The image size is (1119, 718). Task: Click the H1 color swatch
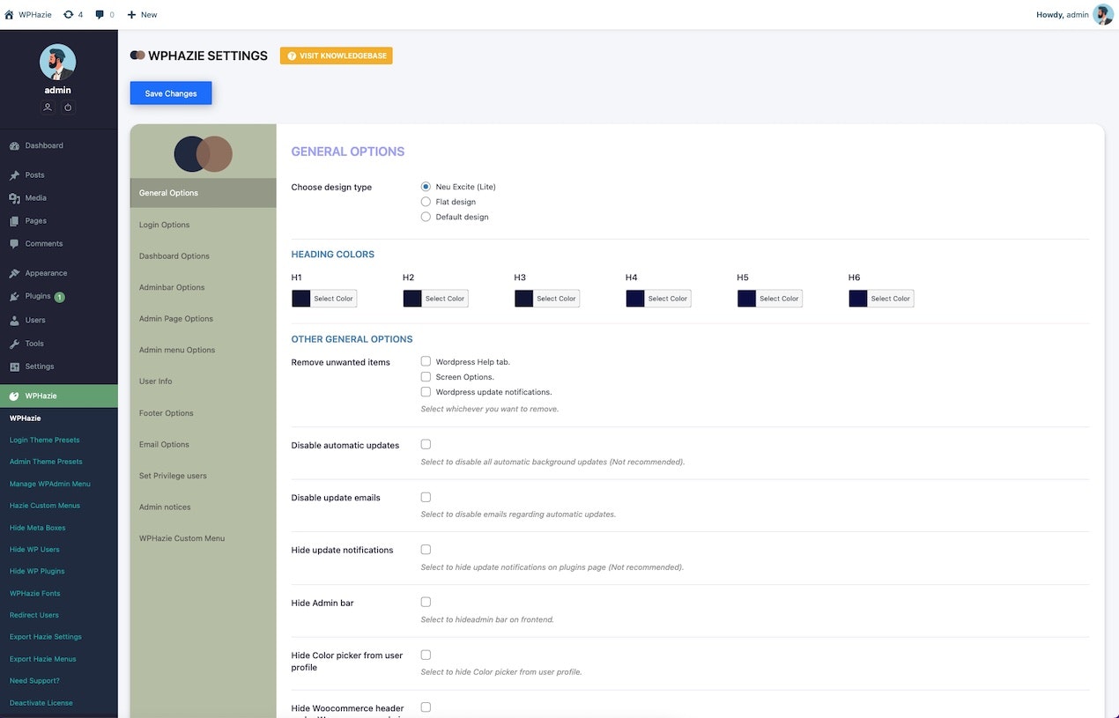(x=301, y=299)
